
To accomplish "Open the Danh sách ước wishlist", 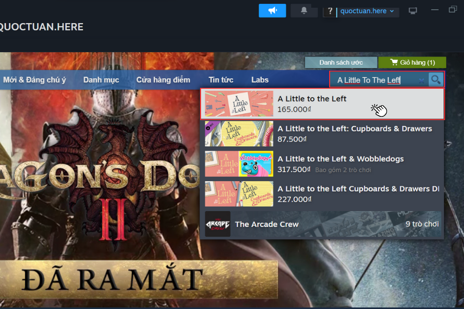I will pyautogui.click(x=341, y=62).
